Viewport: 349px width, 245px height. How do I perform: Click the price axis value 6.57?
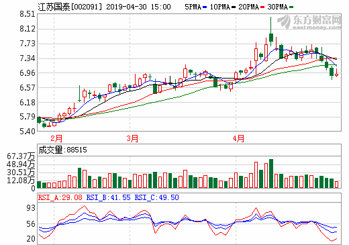point(28,88)
